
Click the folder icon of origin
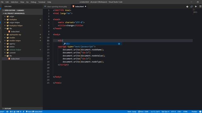click(8, 16)
